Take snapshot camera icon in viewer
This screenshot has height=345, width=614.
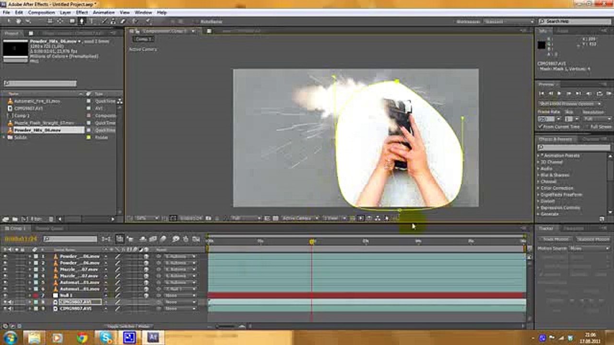(x=209, y=218)
